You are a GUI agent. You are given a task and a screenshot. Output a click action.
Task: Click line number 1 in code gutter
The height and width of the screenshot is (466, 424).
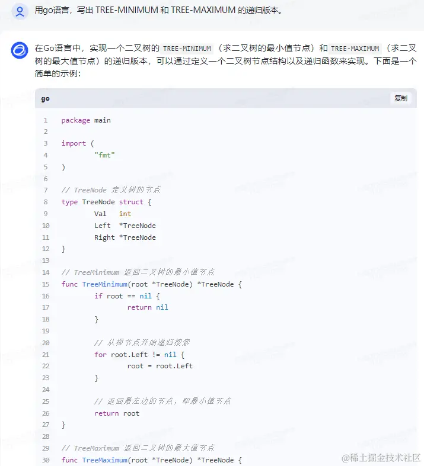[x=46, y=120]
